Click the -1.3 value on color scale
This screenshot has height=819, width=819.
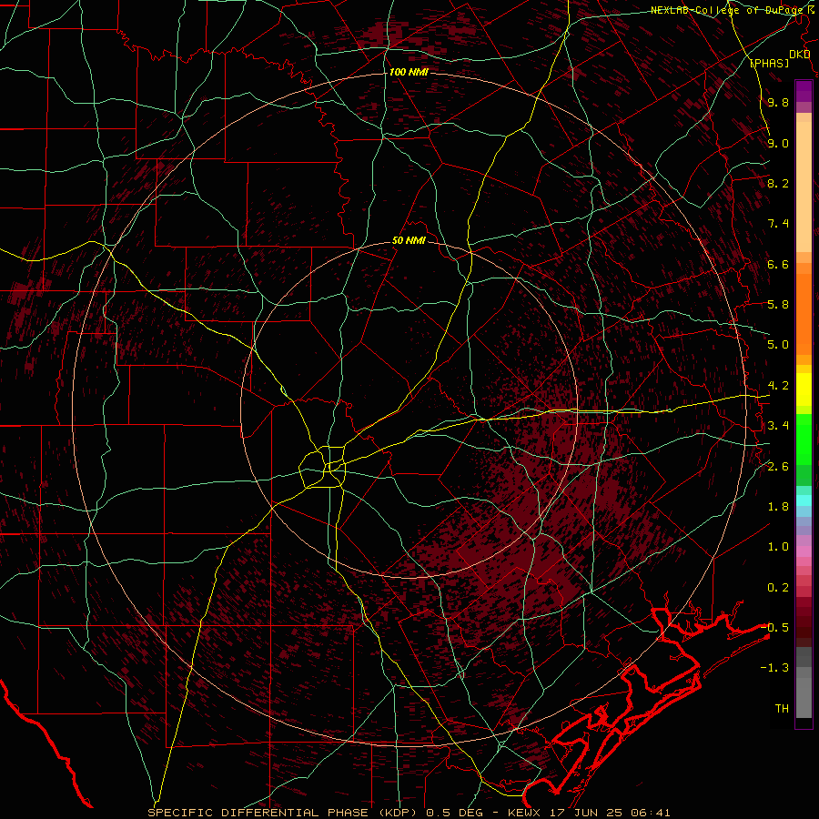[775, 668]
